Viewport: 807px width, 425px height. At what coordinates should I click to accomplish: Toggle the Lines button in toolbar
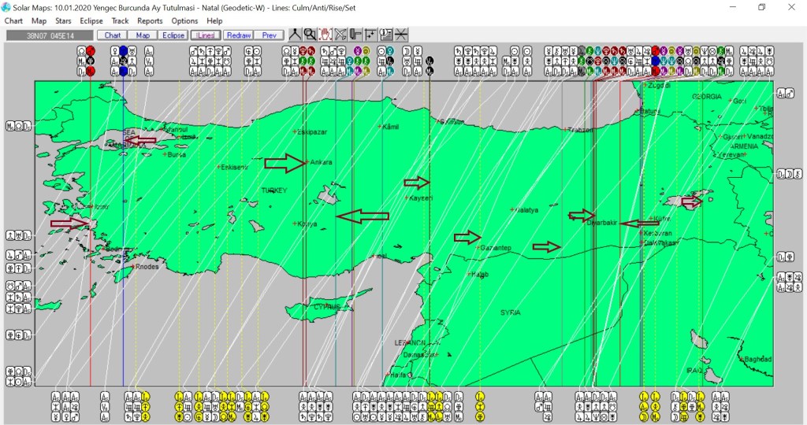pyautogui.click(x=206, y=35)
